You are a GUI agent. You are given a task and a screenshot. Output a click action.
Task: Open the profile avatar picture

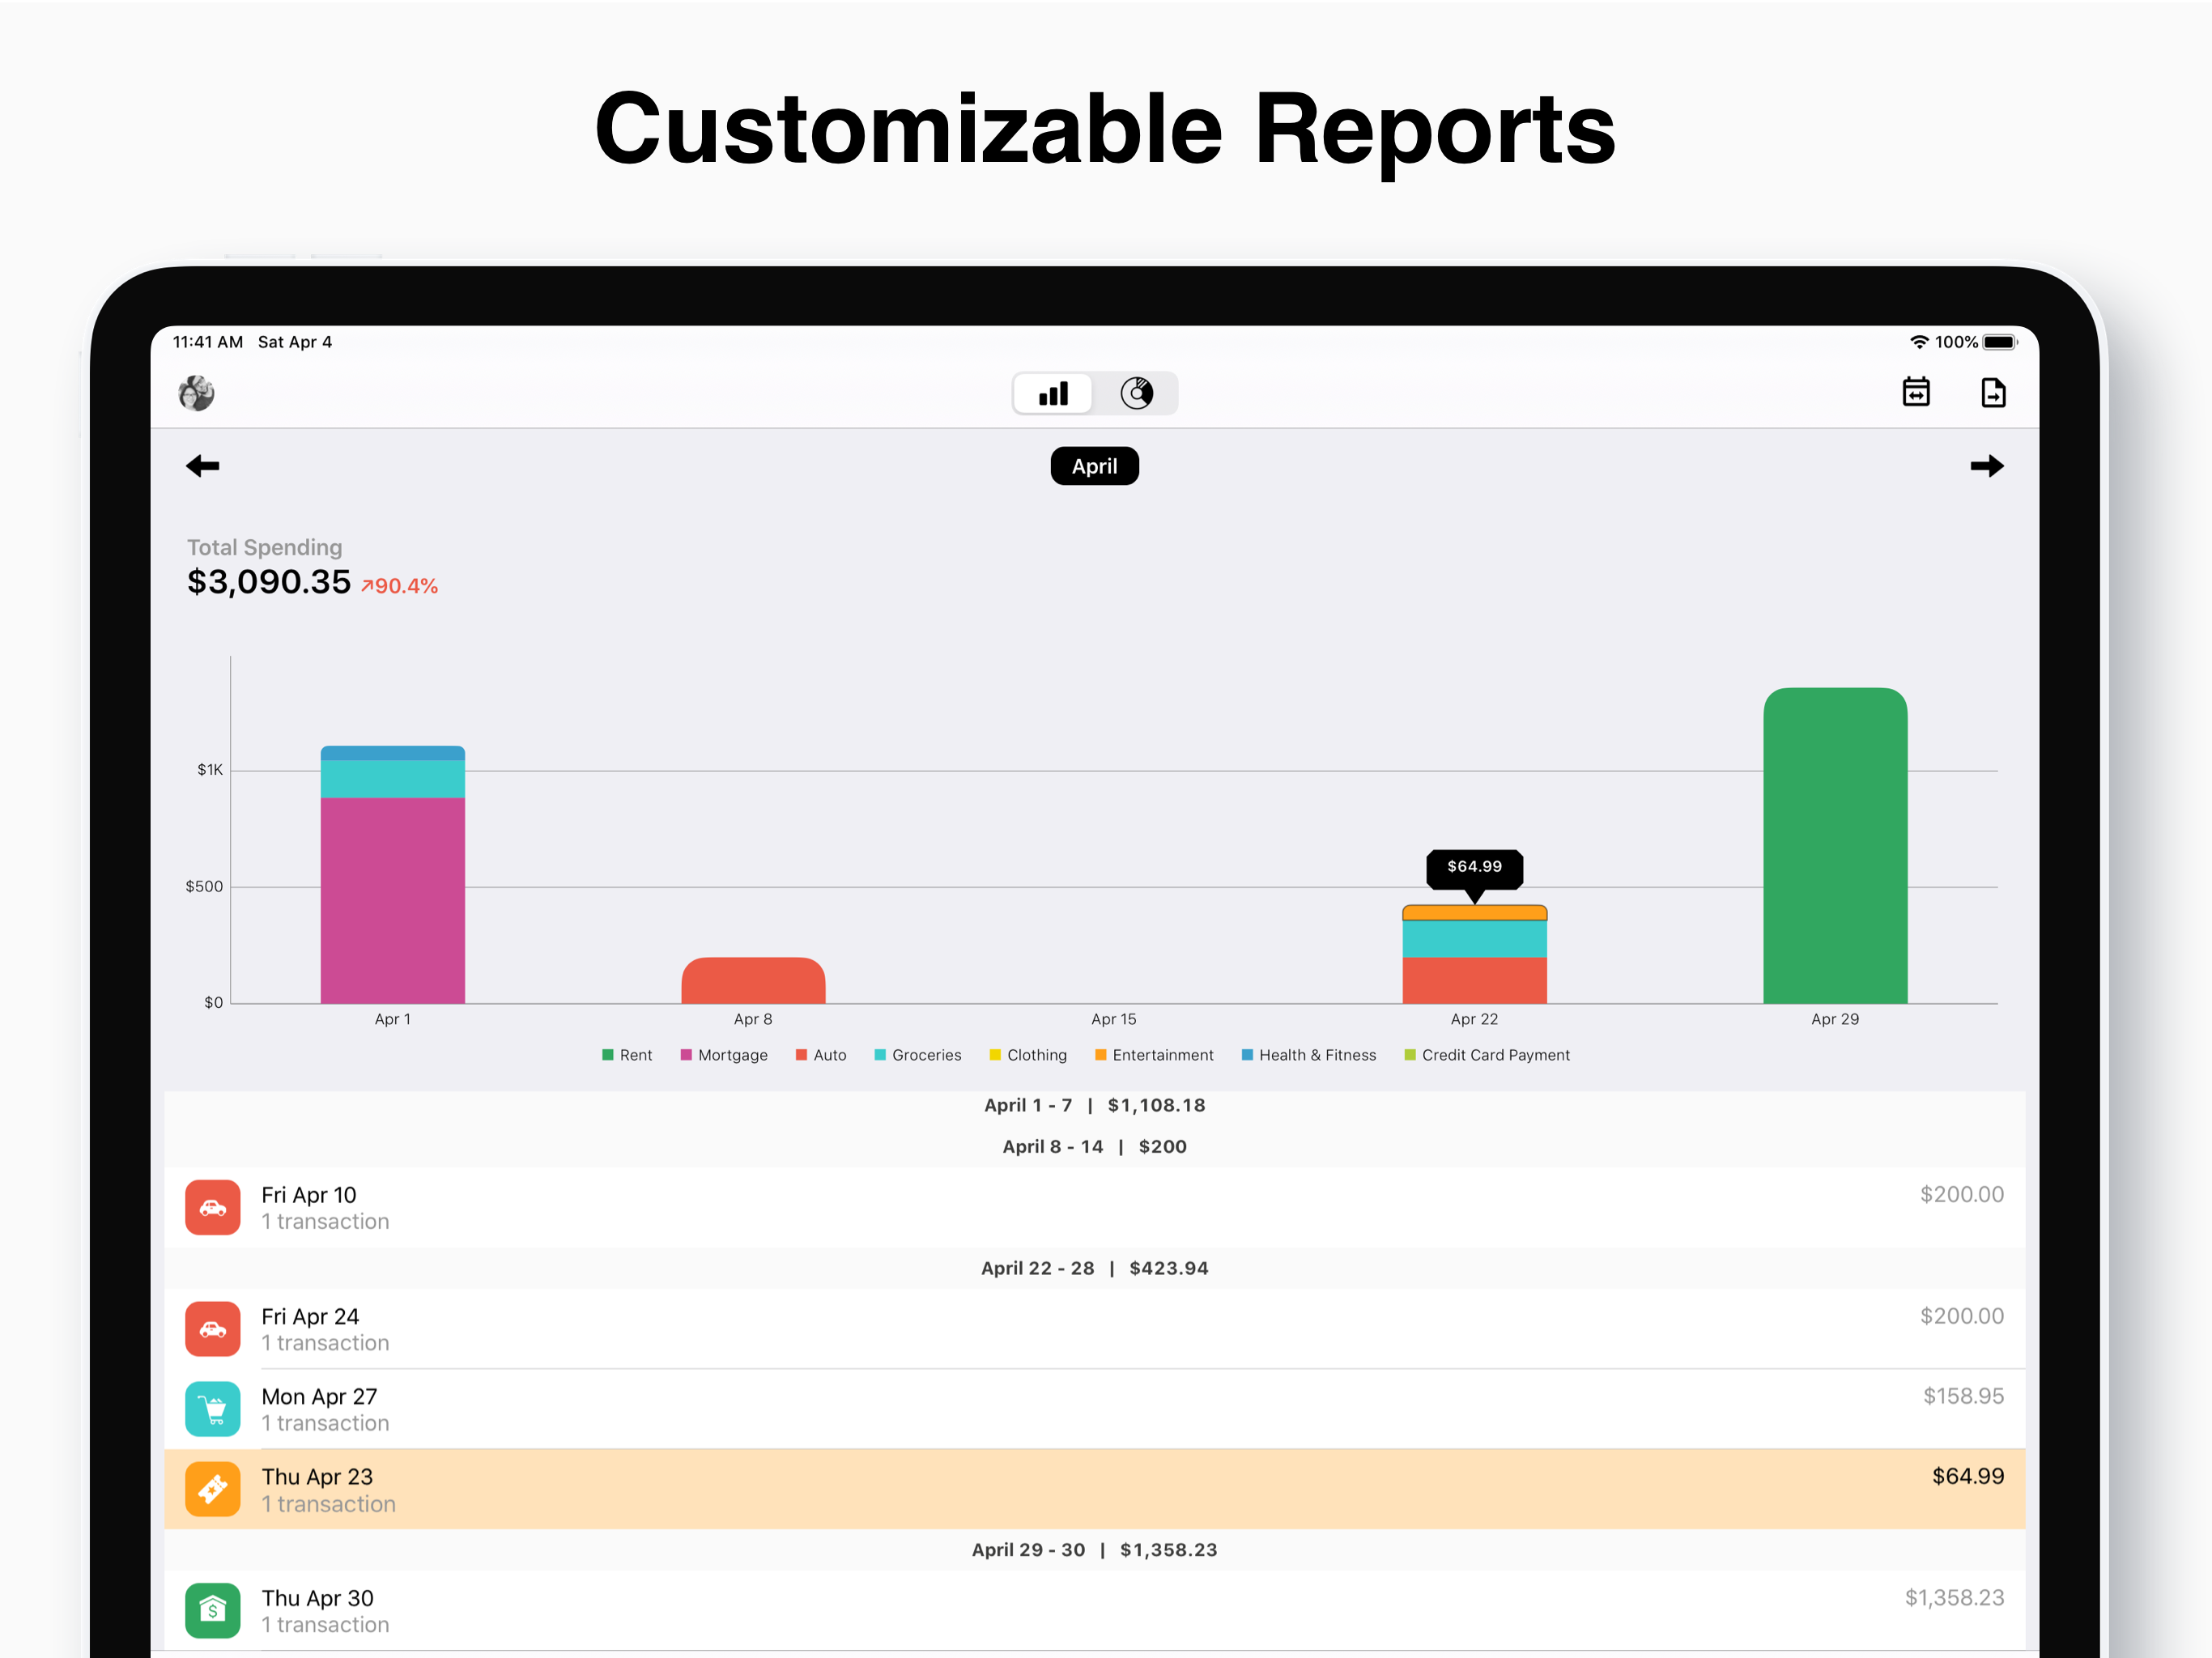click(196, 393)
